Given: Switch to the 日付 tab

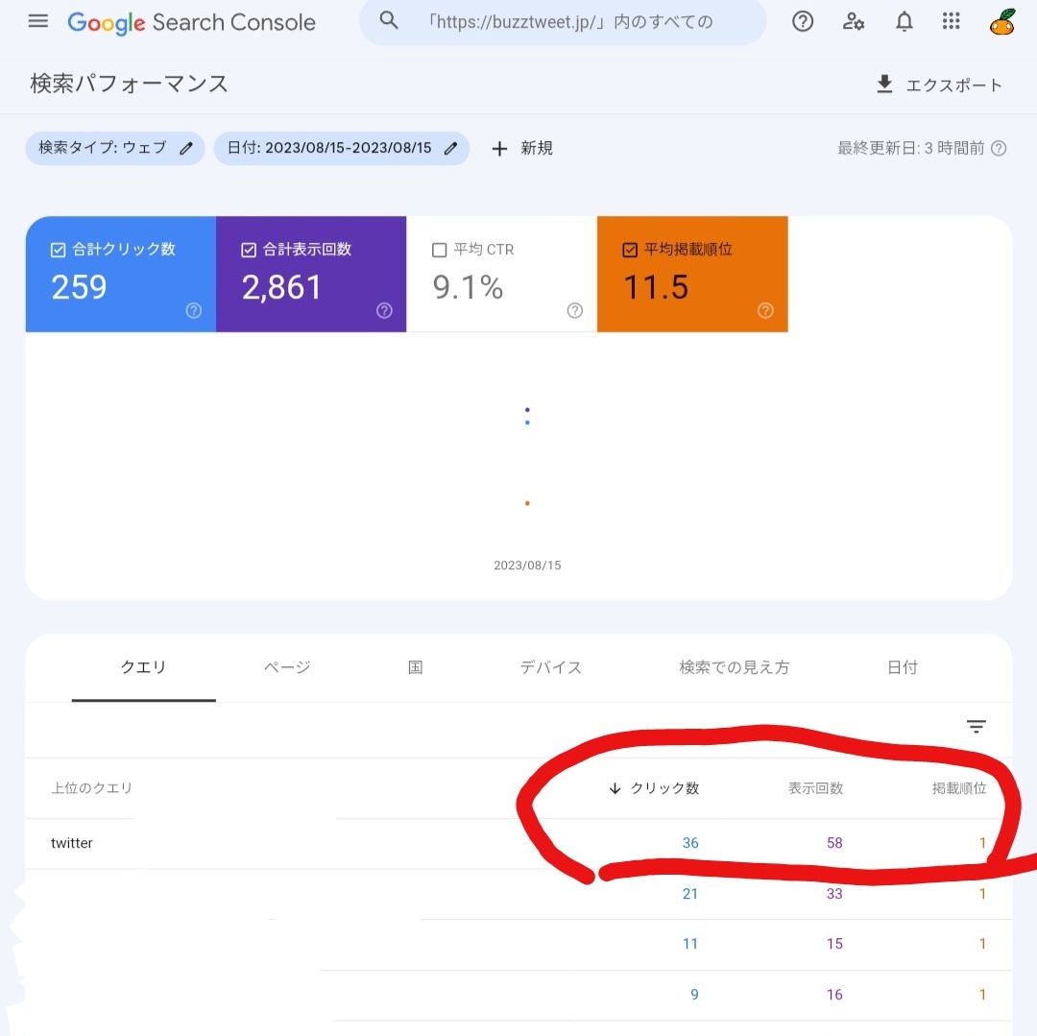Looking at the screenshot, I should 903,667.
